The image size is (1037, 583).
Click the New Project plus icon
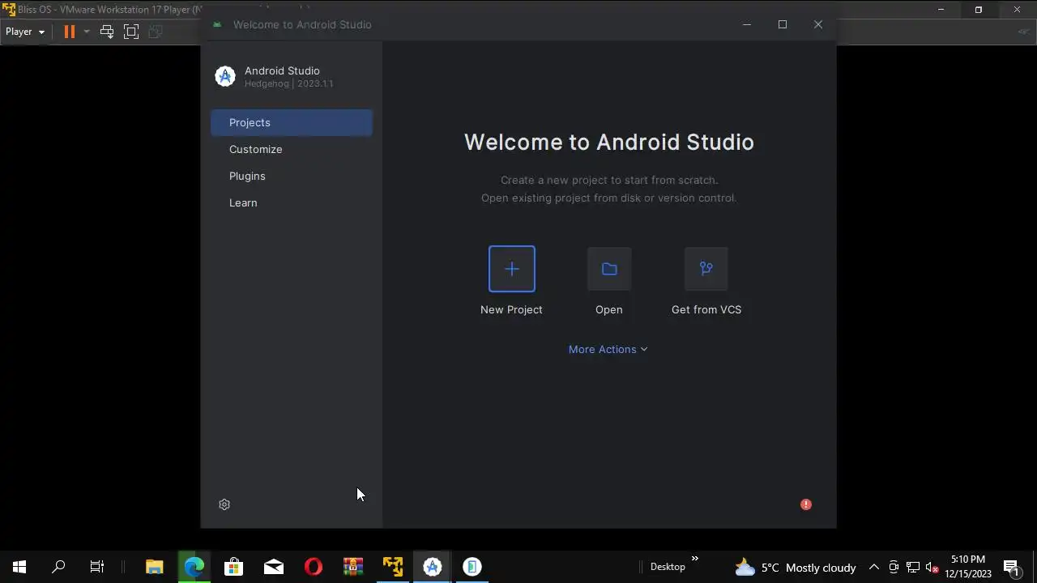[x=511, y=269]
